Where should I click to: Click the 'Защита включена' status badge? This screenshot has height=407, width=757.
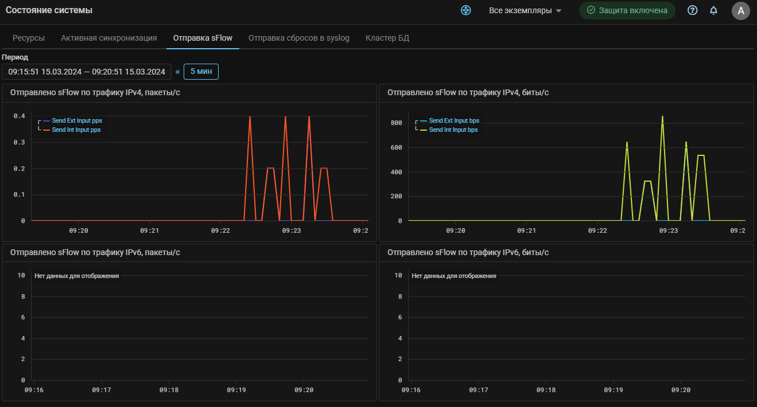point(627,10)
